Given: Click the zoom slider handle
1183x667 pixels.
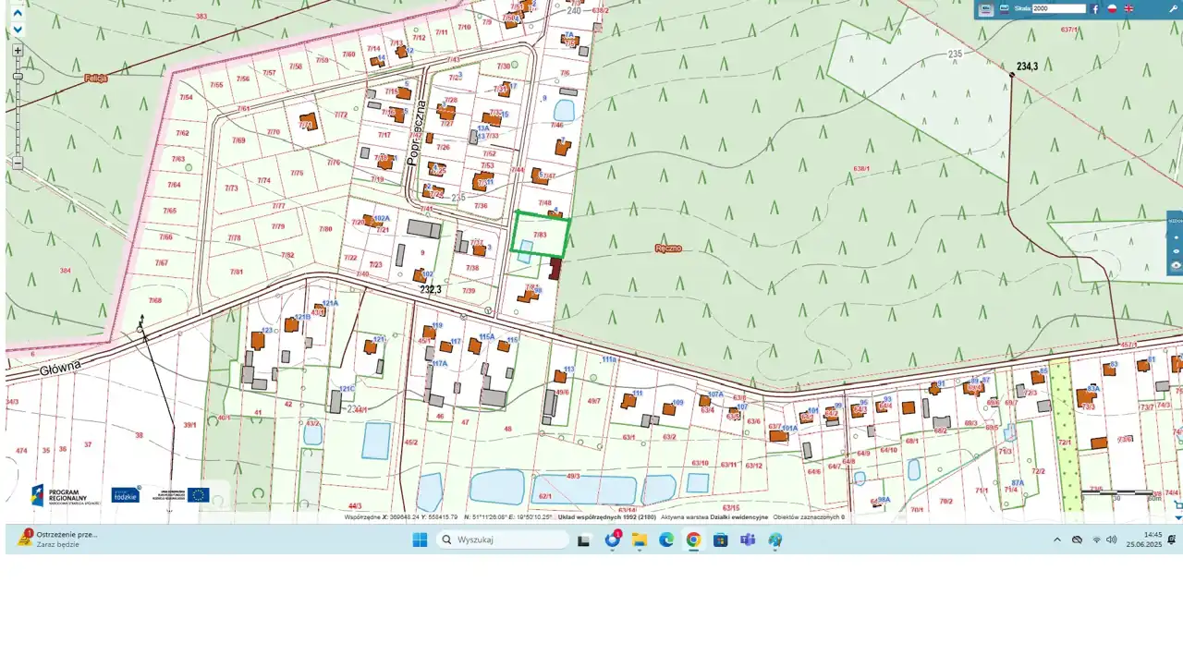Looking at the screenshot, I should [x=18, y=76].
